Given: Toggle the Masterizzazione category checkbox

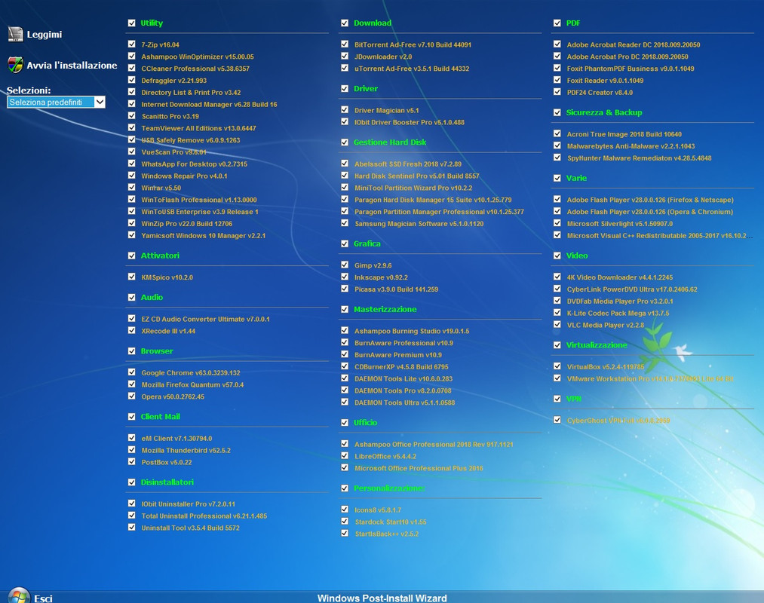Looking at the screenshot, I should [x=345, y=309].
